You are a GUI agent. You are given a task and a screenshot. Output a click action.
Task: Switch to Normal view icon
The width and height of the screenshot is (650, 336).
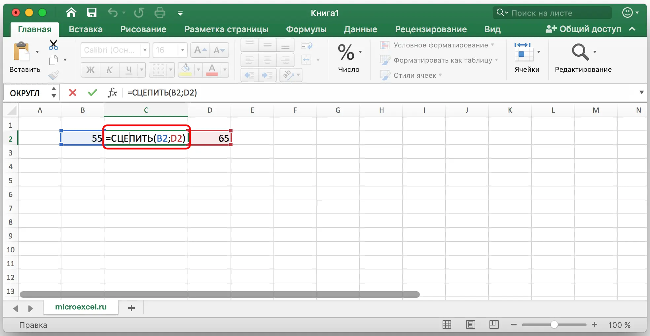(447, 325)
